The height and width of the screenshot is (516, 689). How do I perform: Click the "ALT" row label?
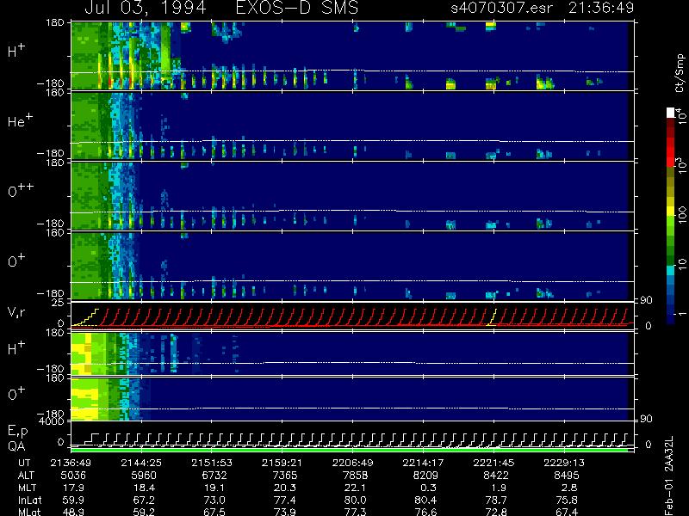[26, 476]
